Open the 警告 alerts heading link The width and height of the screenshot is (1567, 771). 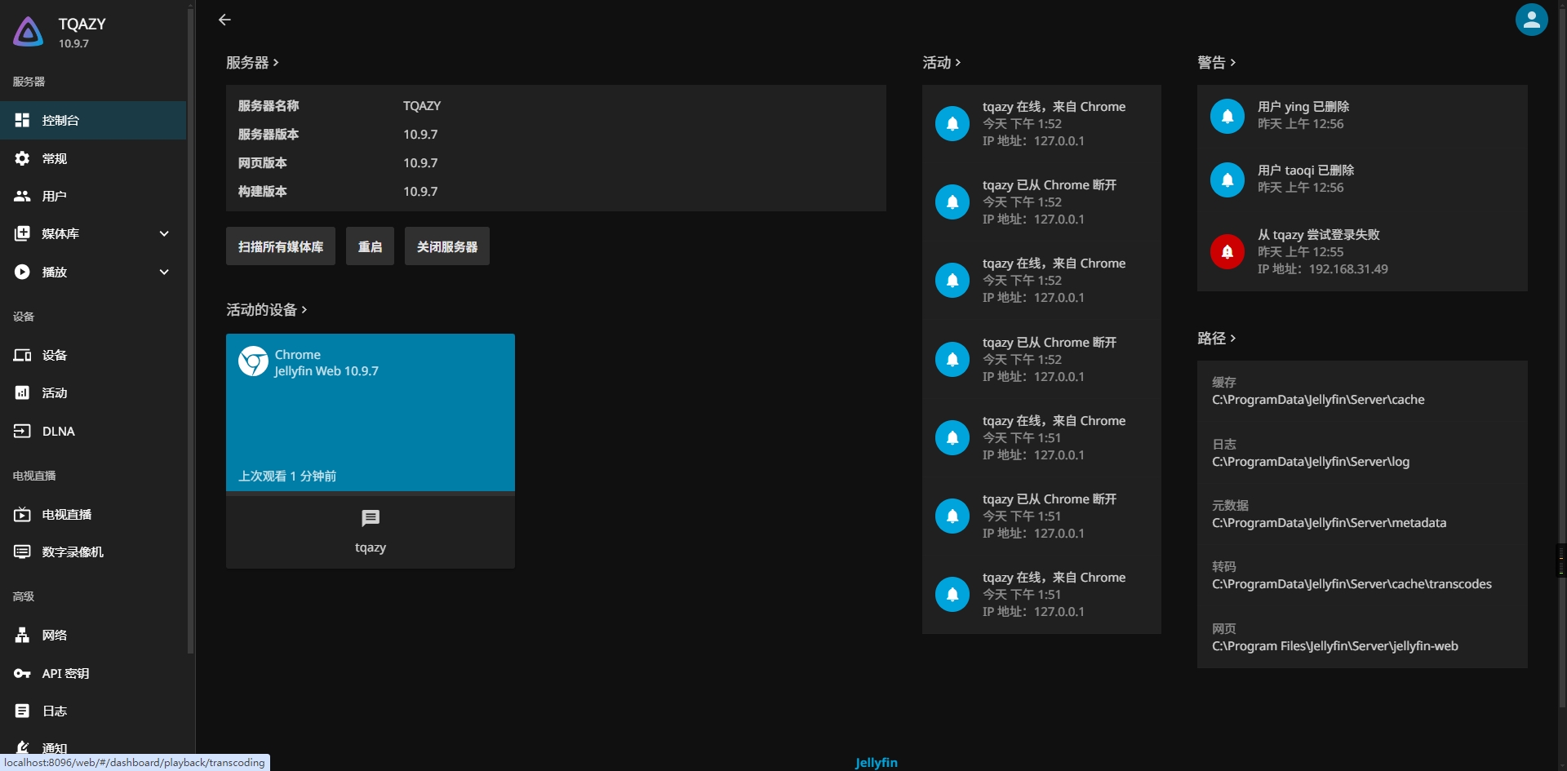click(x=1215, y=63)
